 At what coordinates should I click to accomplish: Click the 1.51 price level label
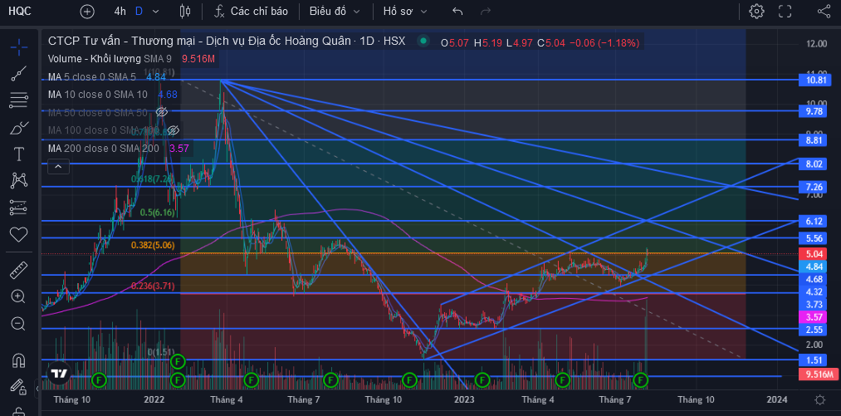pyautogui.click(x=814, y=360)
